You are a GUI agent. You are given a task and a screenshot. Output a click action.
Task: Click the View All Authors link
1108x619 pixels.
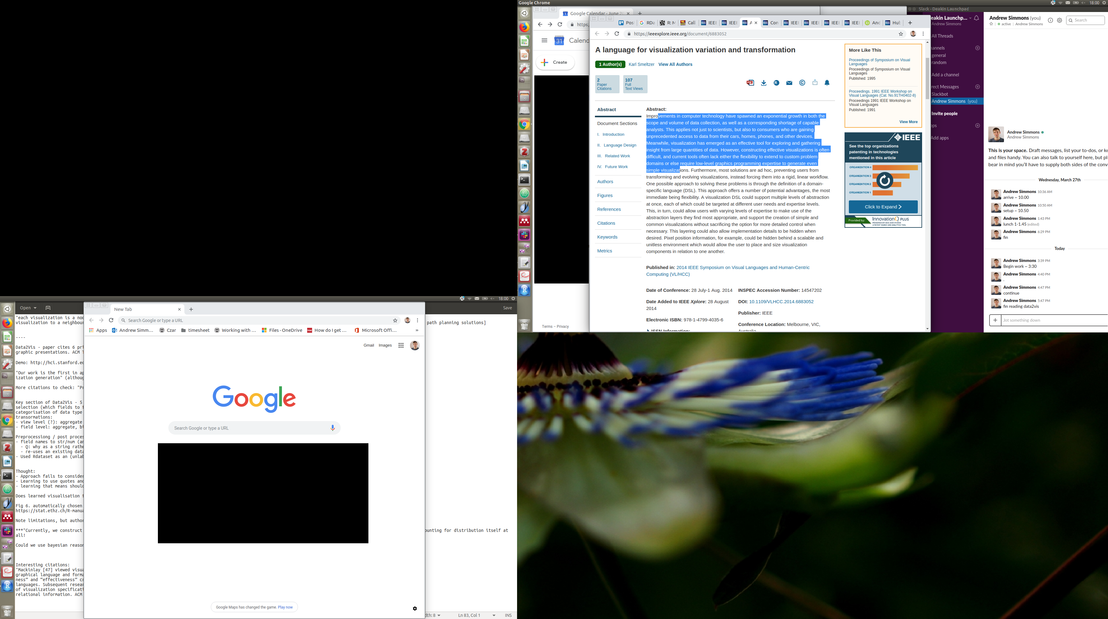click(675, 65)
